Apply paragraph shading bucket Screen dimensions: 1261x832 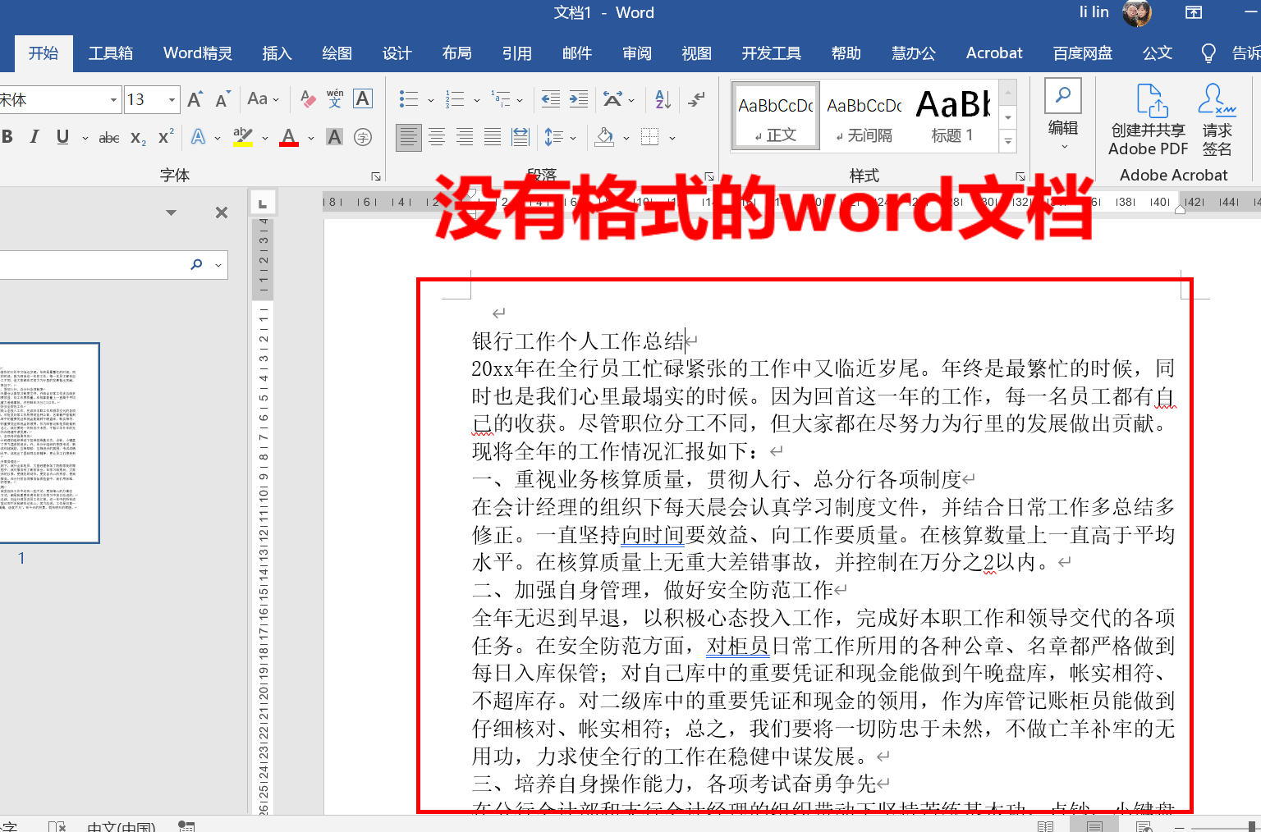(x=604, y=137)
